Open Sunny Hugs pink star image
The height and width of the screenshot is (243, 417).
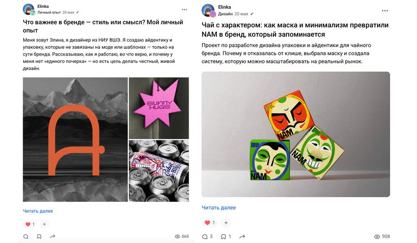click(x=159, y=108)
